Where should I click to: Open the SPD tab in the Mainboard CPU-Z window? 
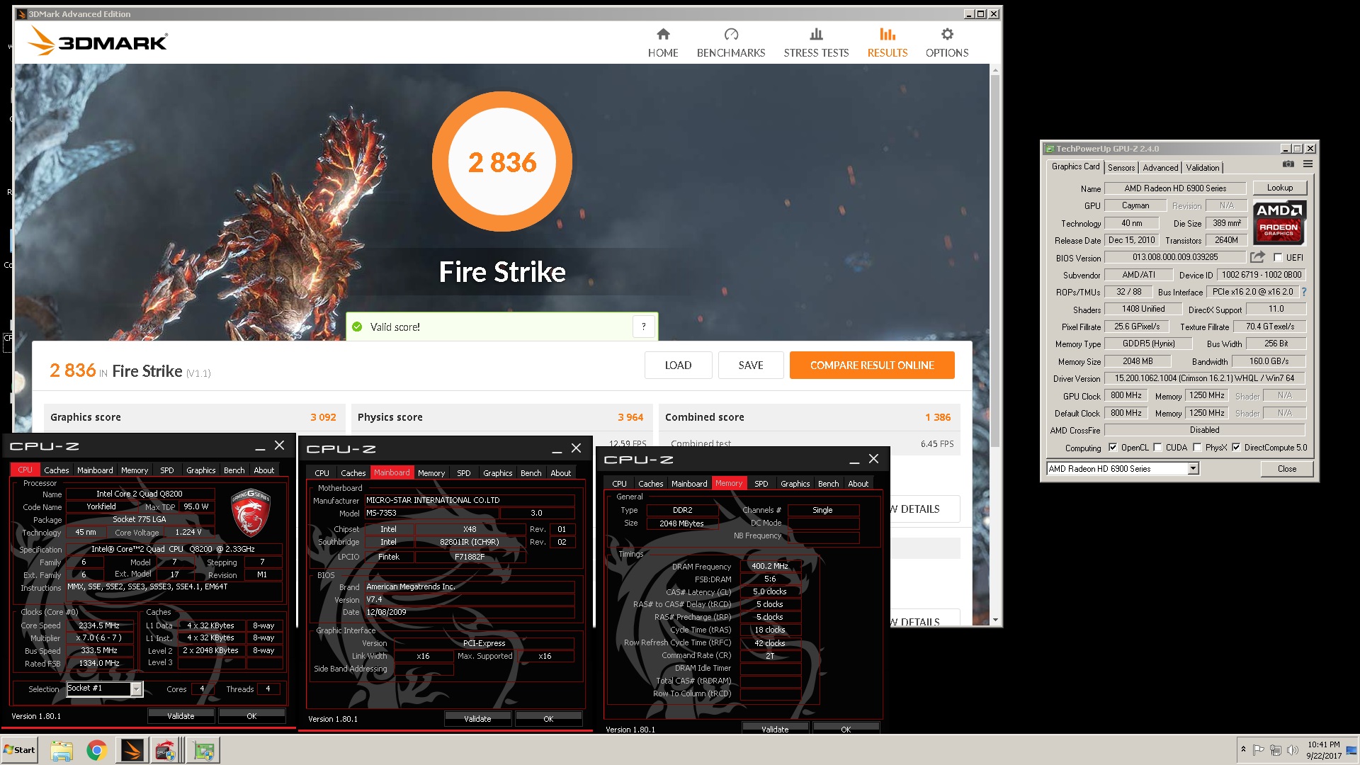[464, 473]
